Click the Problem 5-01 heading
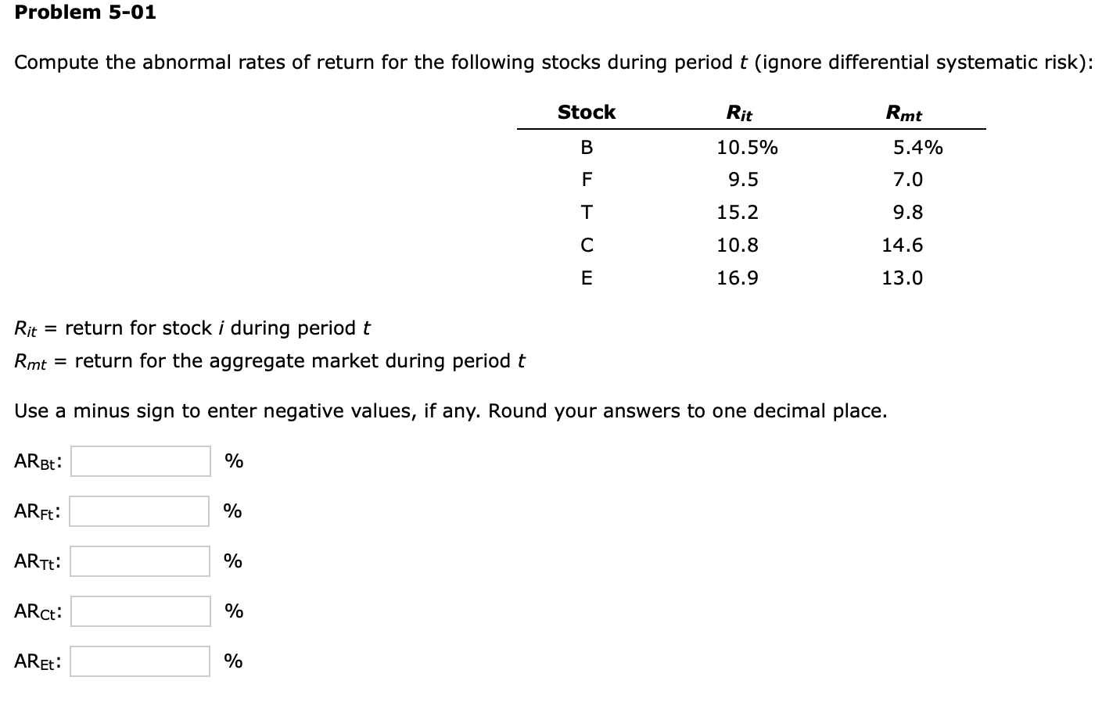Image resolution: width=1120 pixels, height=702 pixels. click(x=84, y=12)
